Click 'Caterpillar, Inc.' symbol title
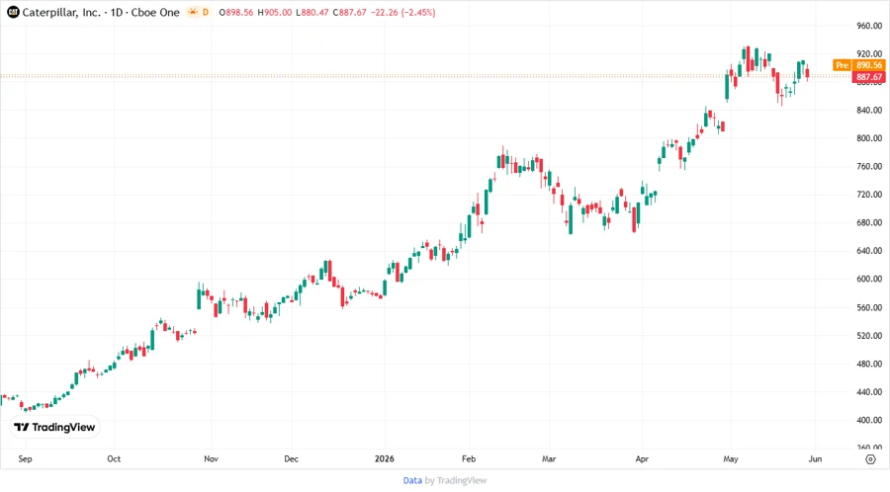This screenshot has height=492, width=890. tap(61, 12)
